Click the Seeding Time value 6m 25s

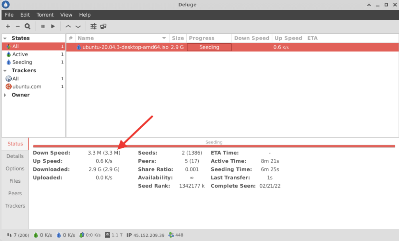coord(270,169)
